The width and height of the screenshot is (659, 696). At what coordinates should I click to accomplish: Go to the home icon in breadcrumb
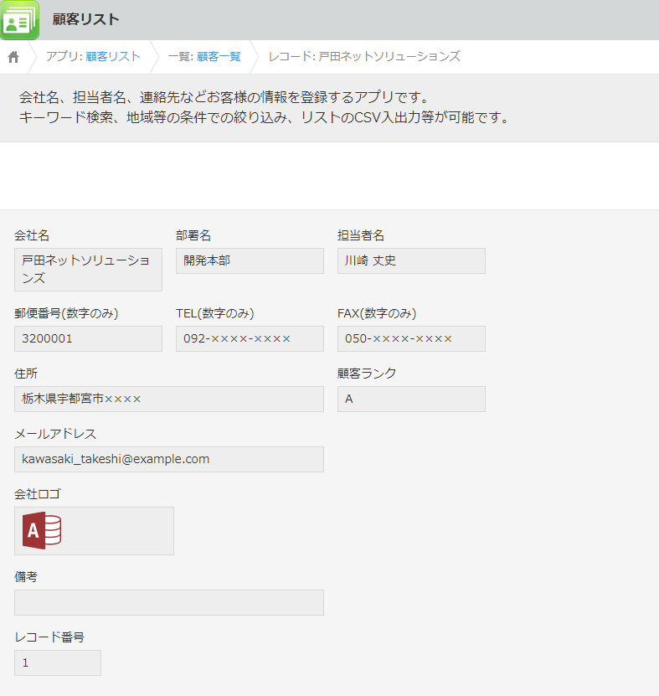(13, 57)
